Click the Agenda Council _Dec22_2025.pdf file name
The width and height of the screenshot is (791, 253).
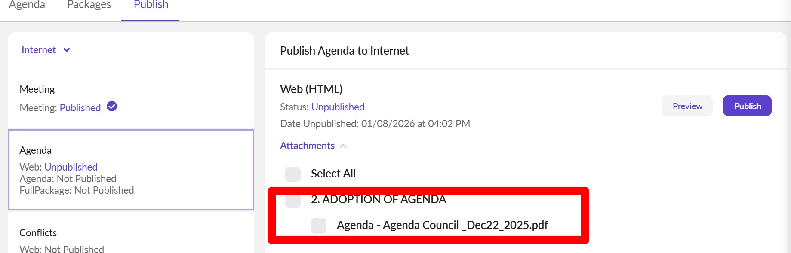coord(442,225)
